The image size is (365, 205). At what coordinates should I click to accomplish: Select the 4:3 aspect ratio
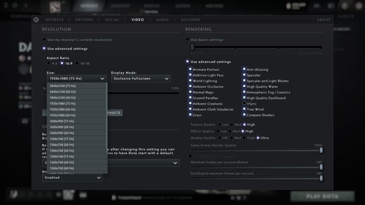(x=49, y=63)
